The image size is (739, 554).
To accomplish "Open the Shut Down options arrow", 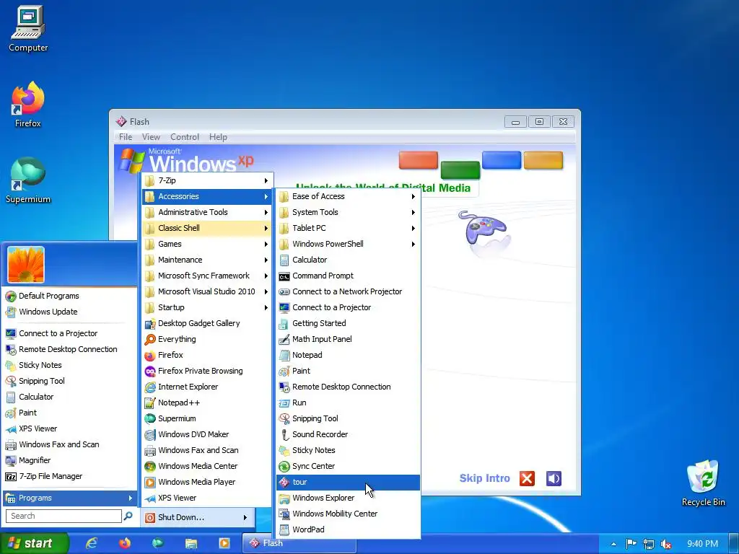I will click(245, 517).
